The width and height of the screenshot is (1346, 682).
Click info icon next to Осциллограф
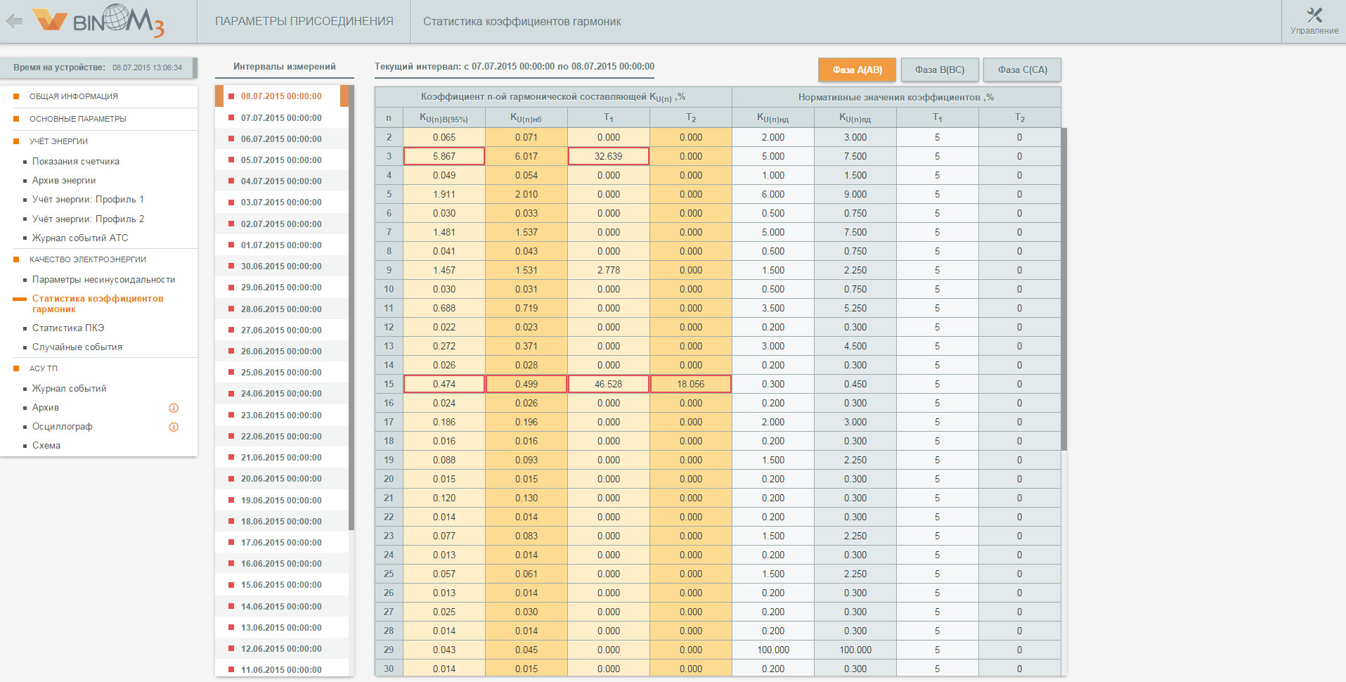pyautogui.click(x=174, y=427)
